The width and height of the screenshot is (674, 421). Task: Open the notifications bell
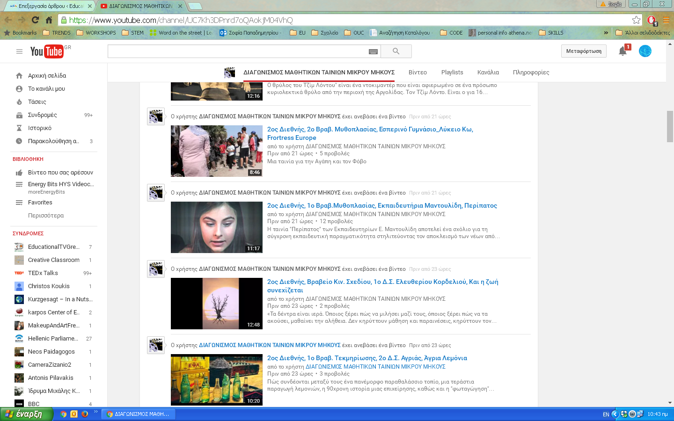coord(623,51)
